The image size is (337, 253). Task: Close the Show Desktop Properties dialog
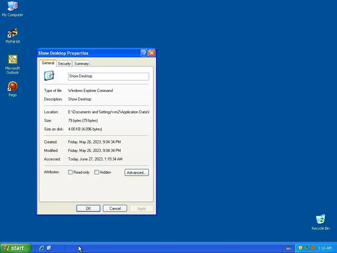pyautogui.click(x=152, y=53)
